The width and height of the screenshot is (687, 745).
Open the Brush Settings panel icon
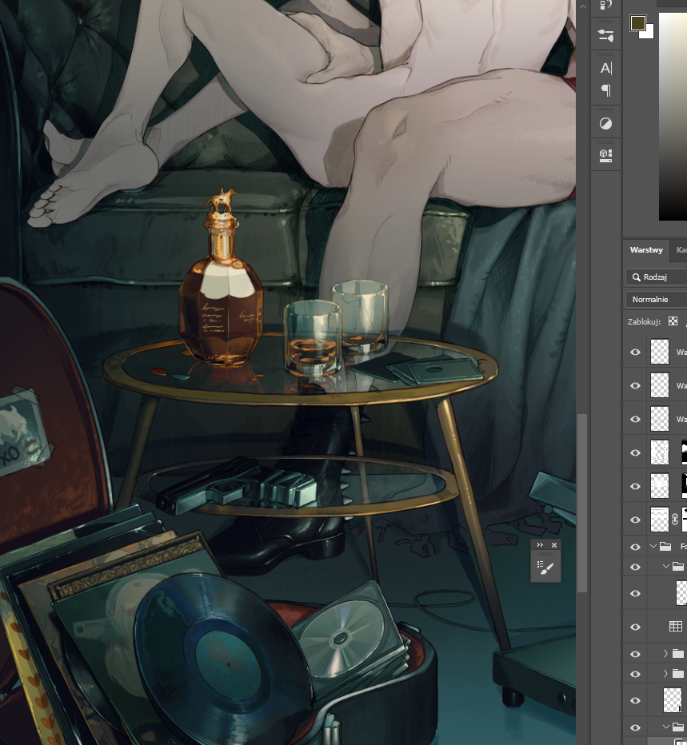(605, 36)
